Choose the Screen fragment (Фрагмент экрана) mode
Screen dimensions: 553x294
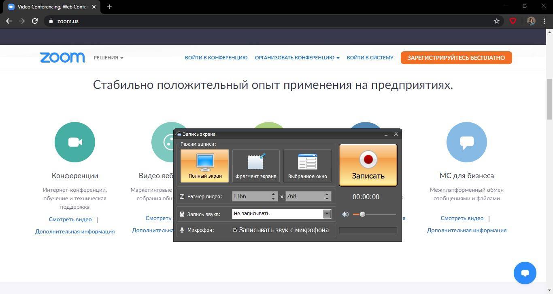click(256, 166)
